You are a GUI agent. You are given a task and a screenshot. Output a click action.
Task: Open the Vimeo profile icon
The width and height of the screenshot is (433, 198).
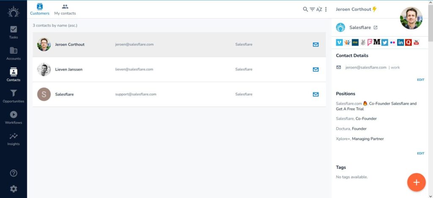tap(340, 43)
